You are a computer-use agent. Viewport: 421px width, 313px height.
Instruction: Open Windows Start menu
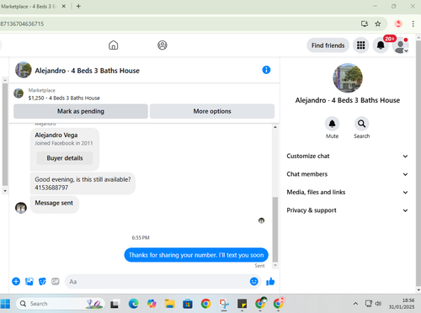click(5, 304)
